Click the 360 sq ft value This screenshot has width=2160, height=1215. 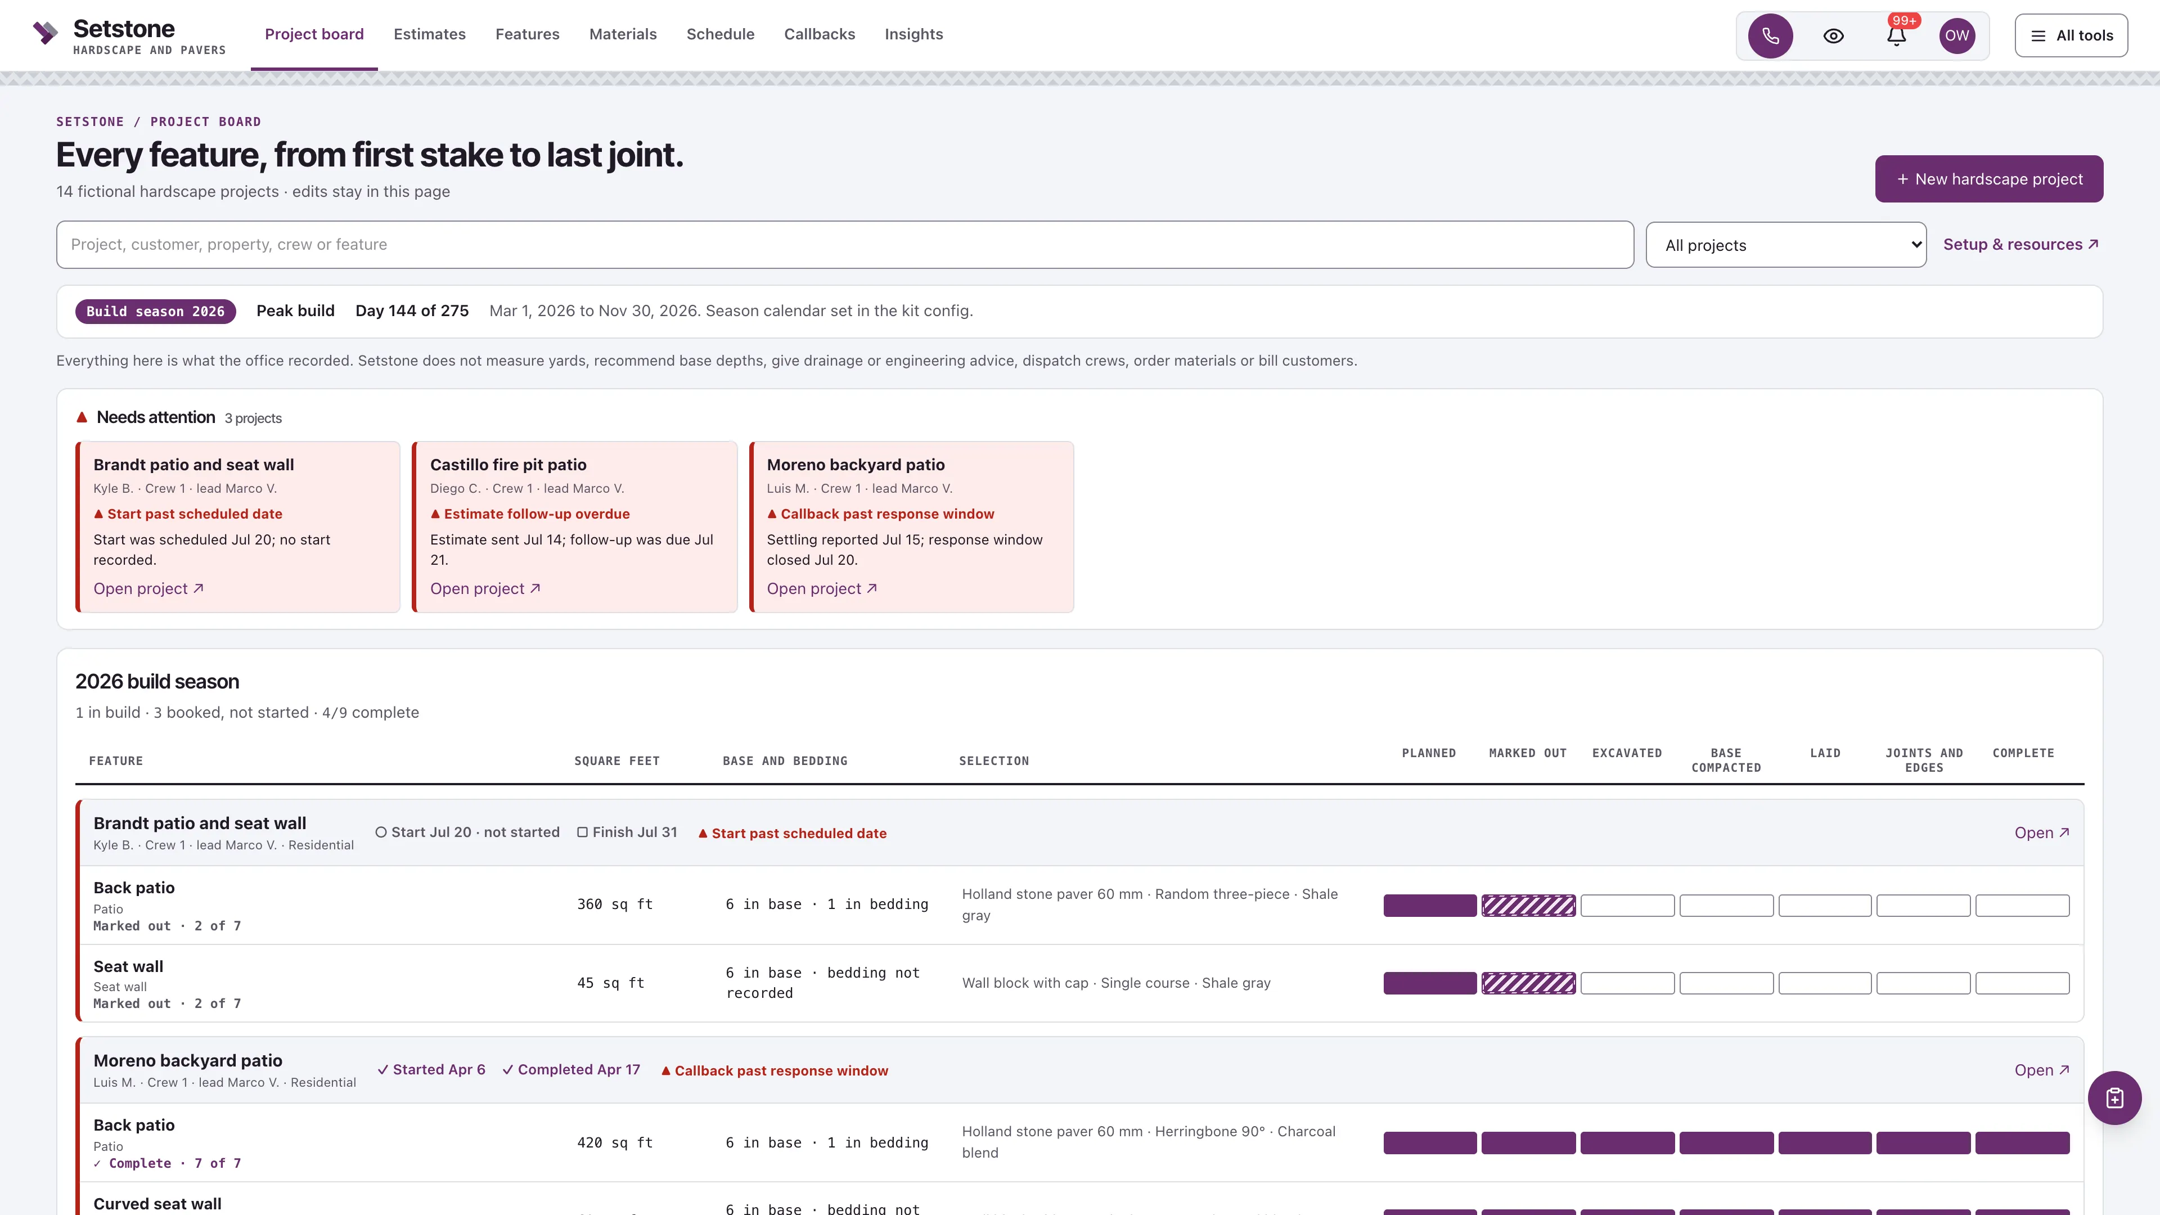(615, 904)
